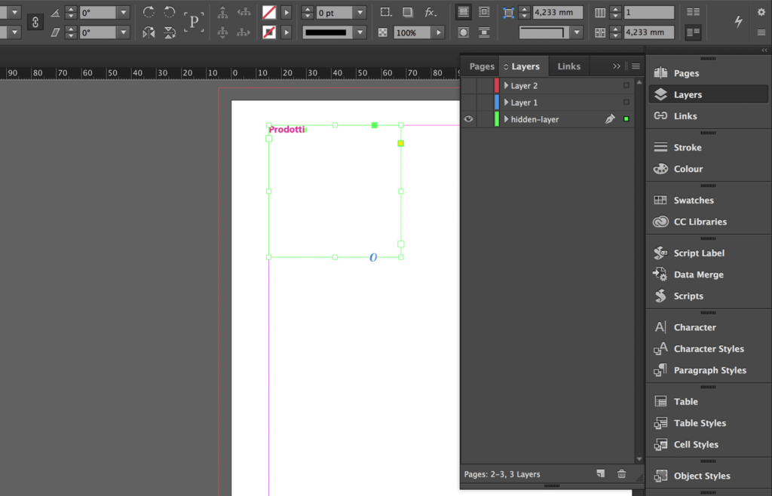Open the Control panel gear settings
Viewport: 772px width, 496px height.
pos(761,12)
